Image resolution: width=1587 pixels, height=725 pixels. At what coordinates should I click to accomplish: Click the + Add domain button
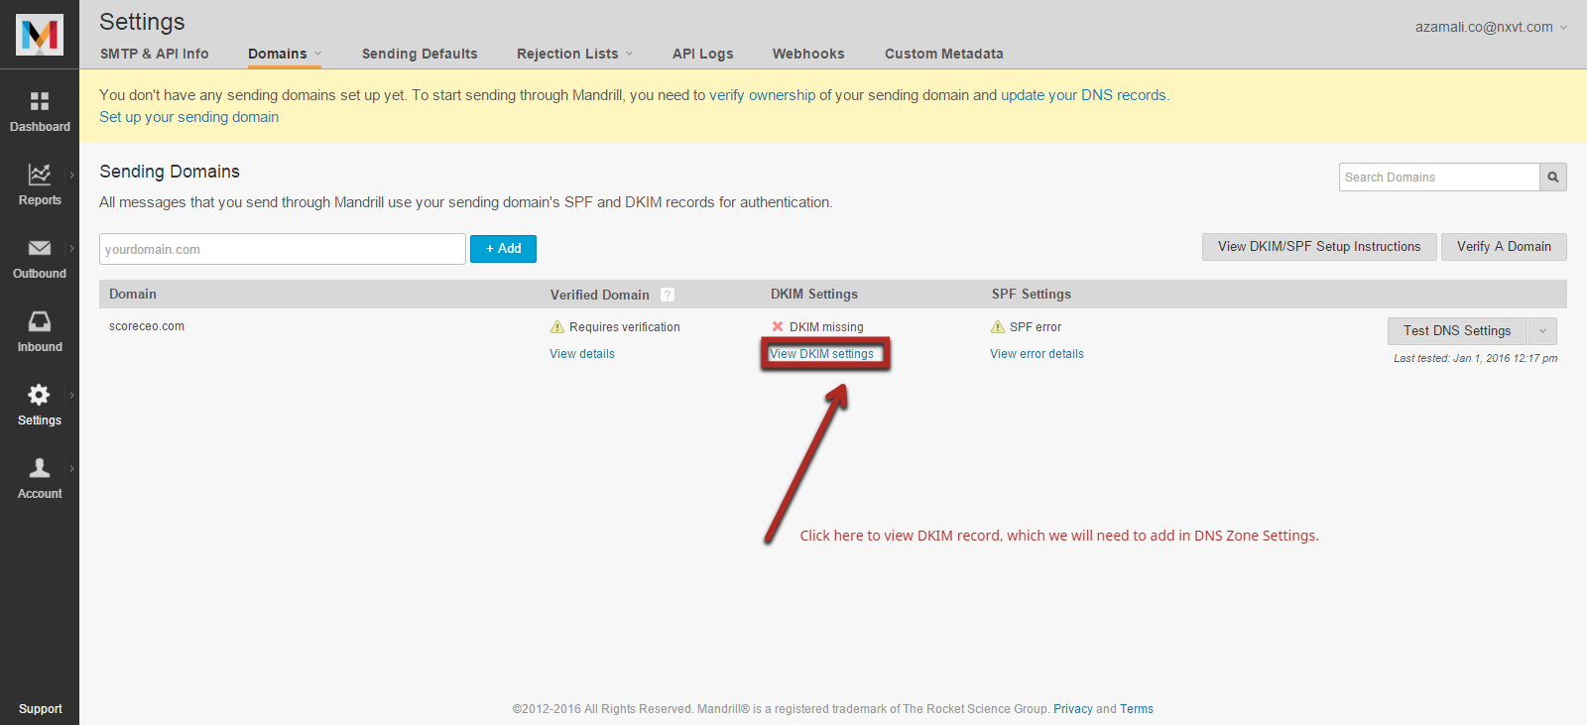click(x=503, y=249)
